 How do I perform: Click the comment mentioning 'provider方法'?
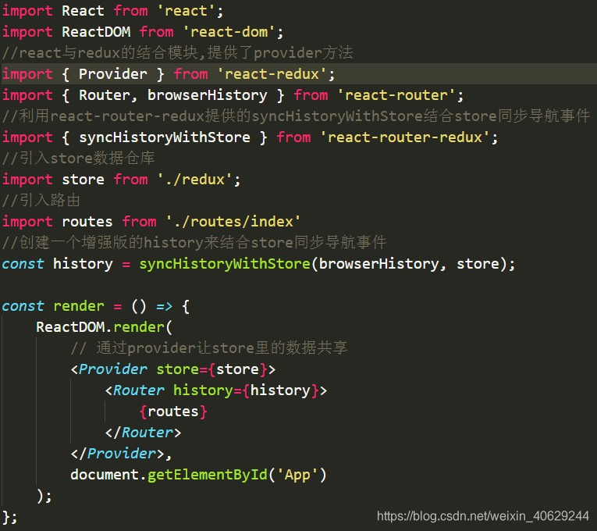pos(178,53)
